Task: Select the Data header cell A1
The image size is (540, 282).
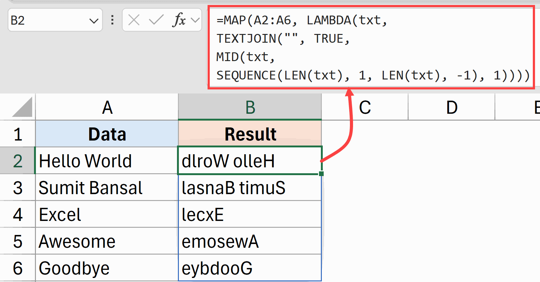Action: (107, 134)
